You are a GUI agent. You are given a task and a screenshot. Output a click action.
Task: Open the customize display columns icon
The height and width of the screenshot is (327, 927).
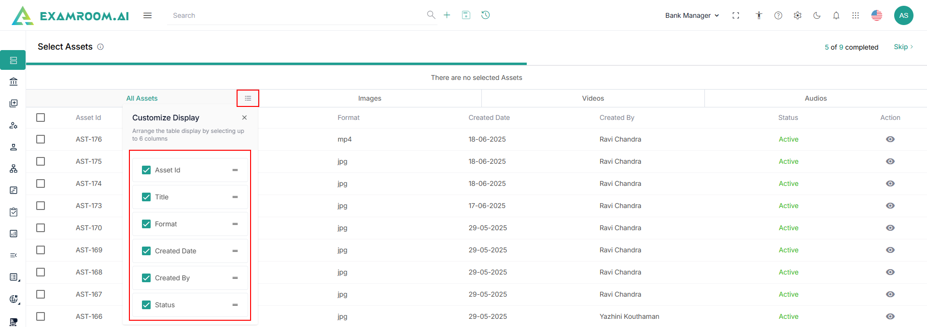248,98
